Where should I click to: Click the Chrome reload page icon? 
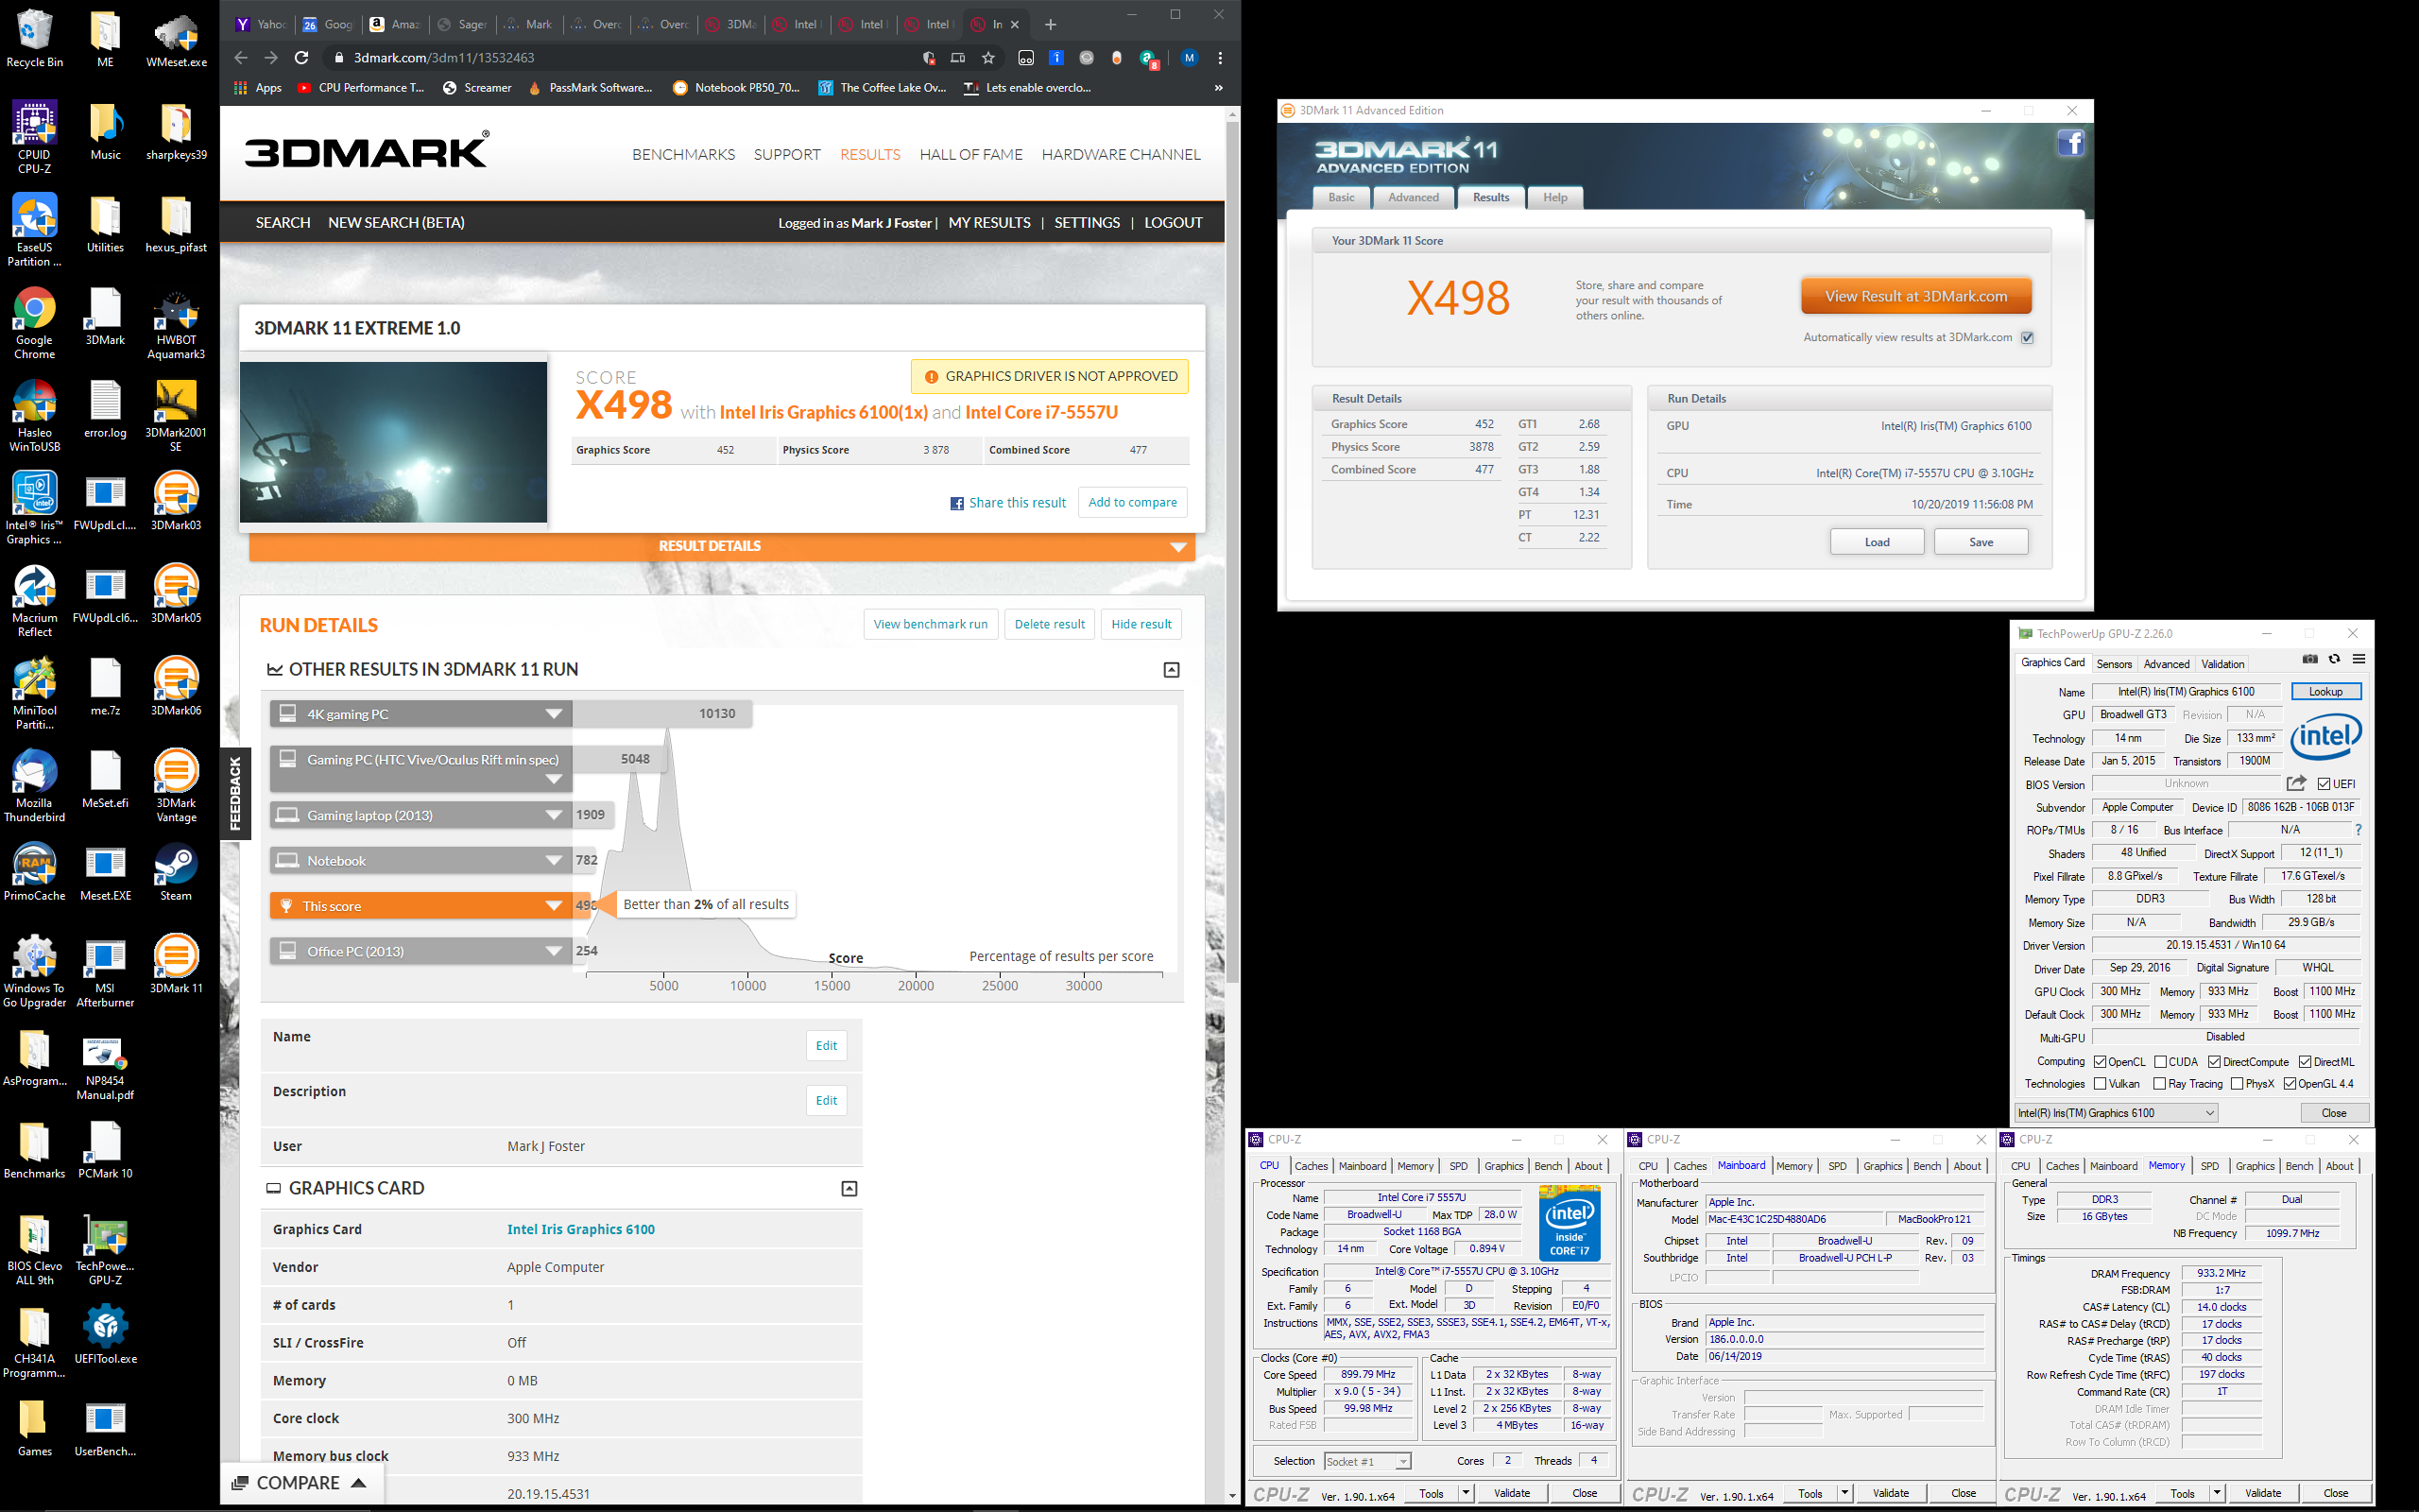click(300, 58)
